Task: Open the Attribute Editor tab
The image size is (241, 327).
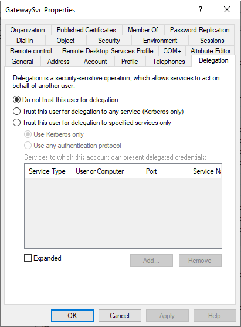Action: (211, 51)
